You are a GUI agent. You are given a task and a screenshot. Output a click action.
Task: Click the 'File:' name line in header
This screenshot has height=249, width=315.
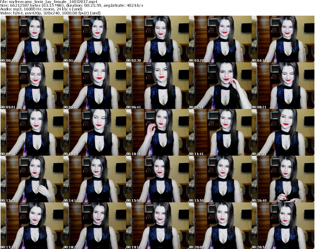click(x=49, y=2)
